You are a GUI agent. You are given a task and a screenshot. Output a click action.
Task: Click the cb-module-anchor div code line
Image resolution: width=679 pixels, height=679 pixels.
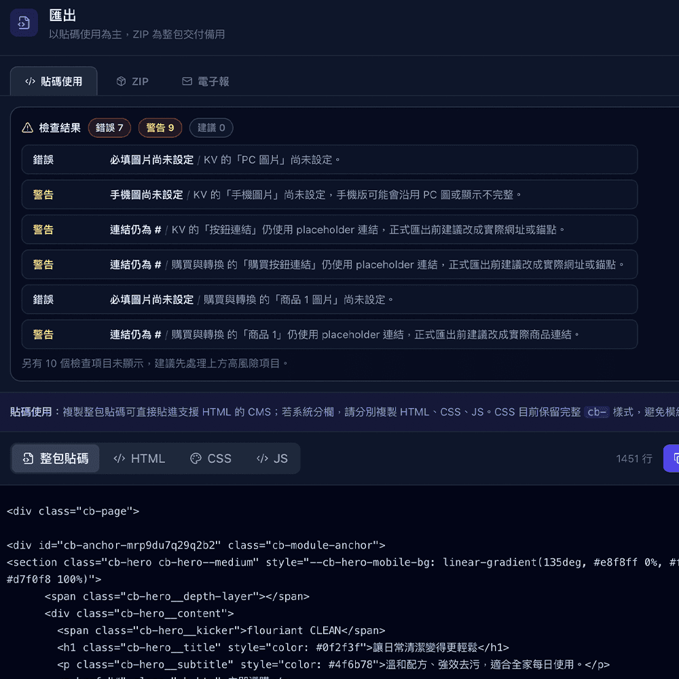click(196, 545)
